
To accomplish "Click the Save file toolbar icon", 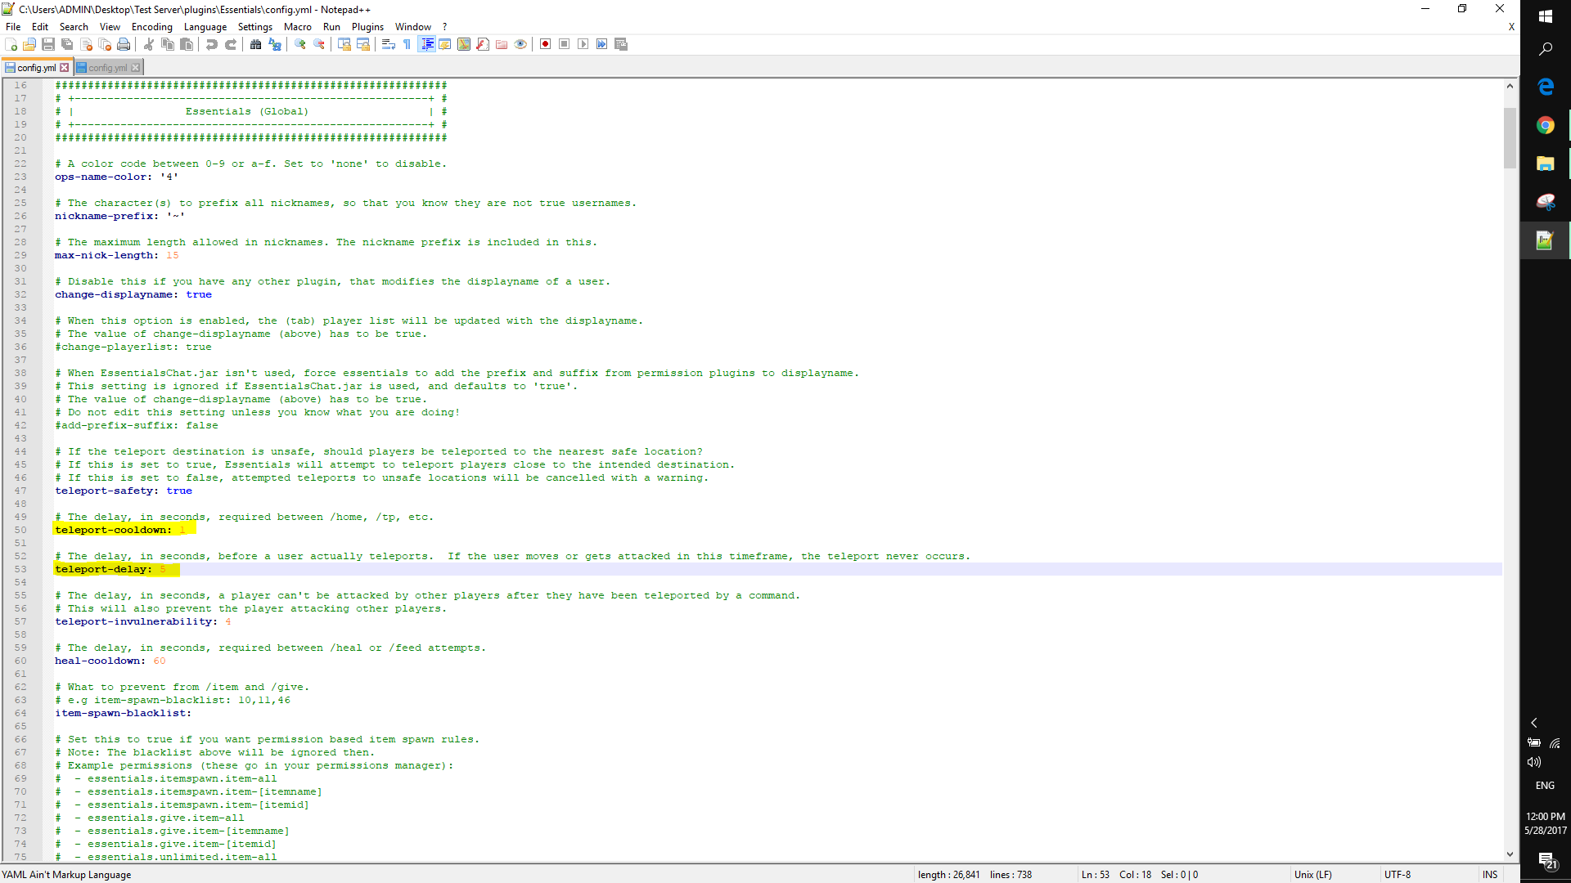I will point(48,44).
